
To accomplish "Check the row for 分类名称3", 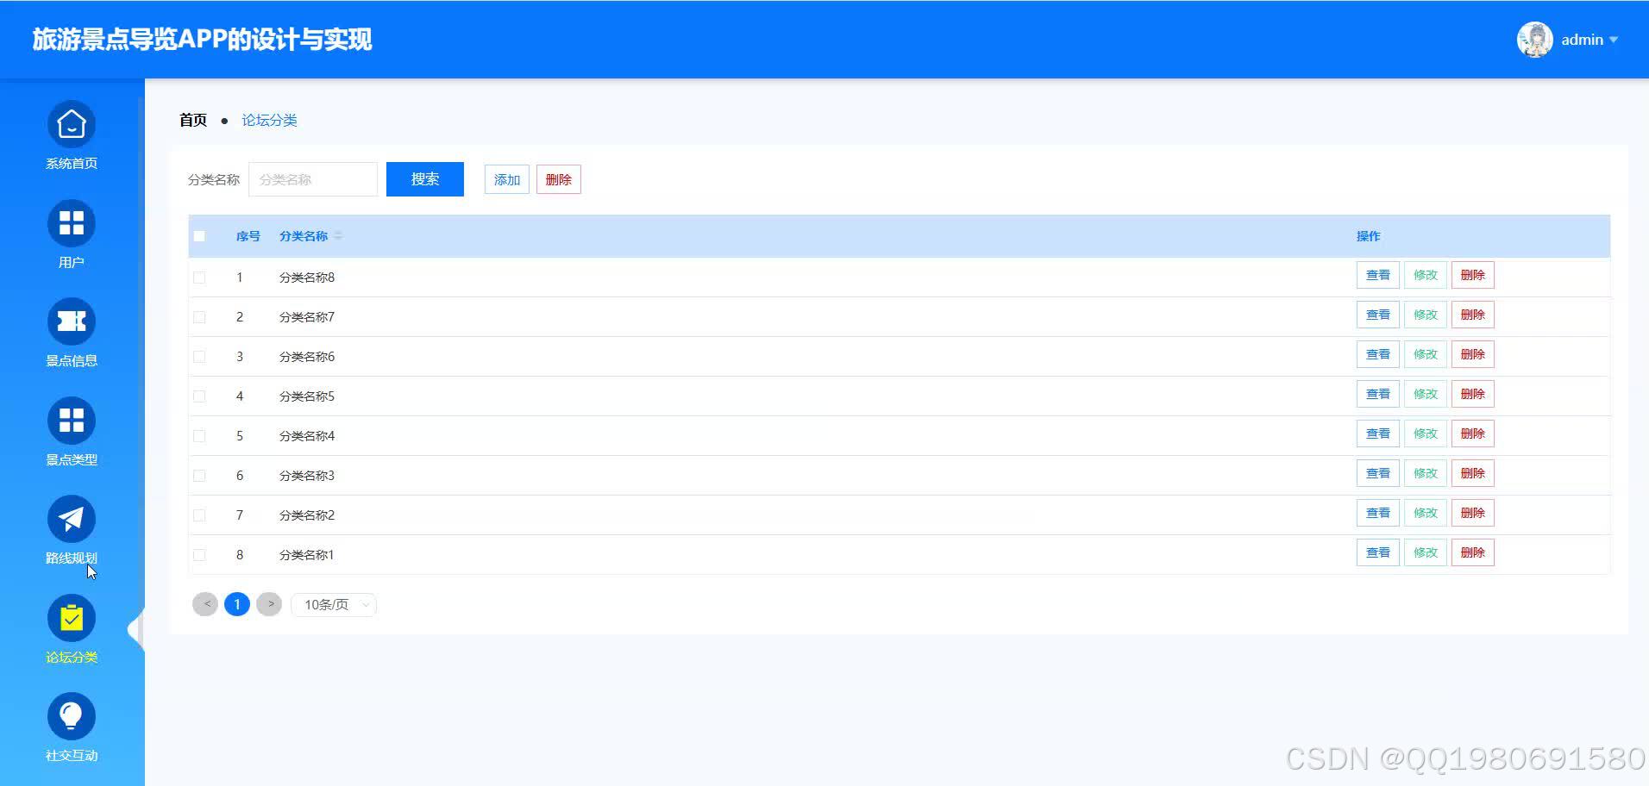I will point(199,476).
